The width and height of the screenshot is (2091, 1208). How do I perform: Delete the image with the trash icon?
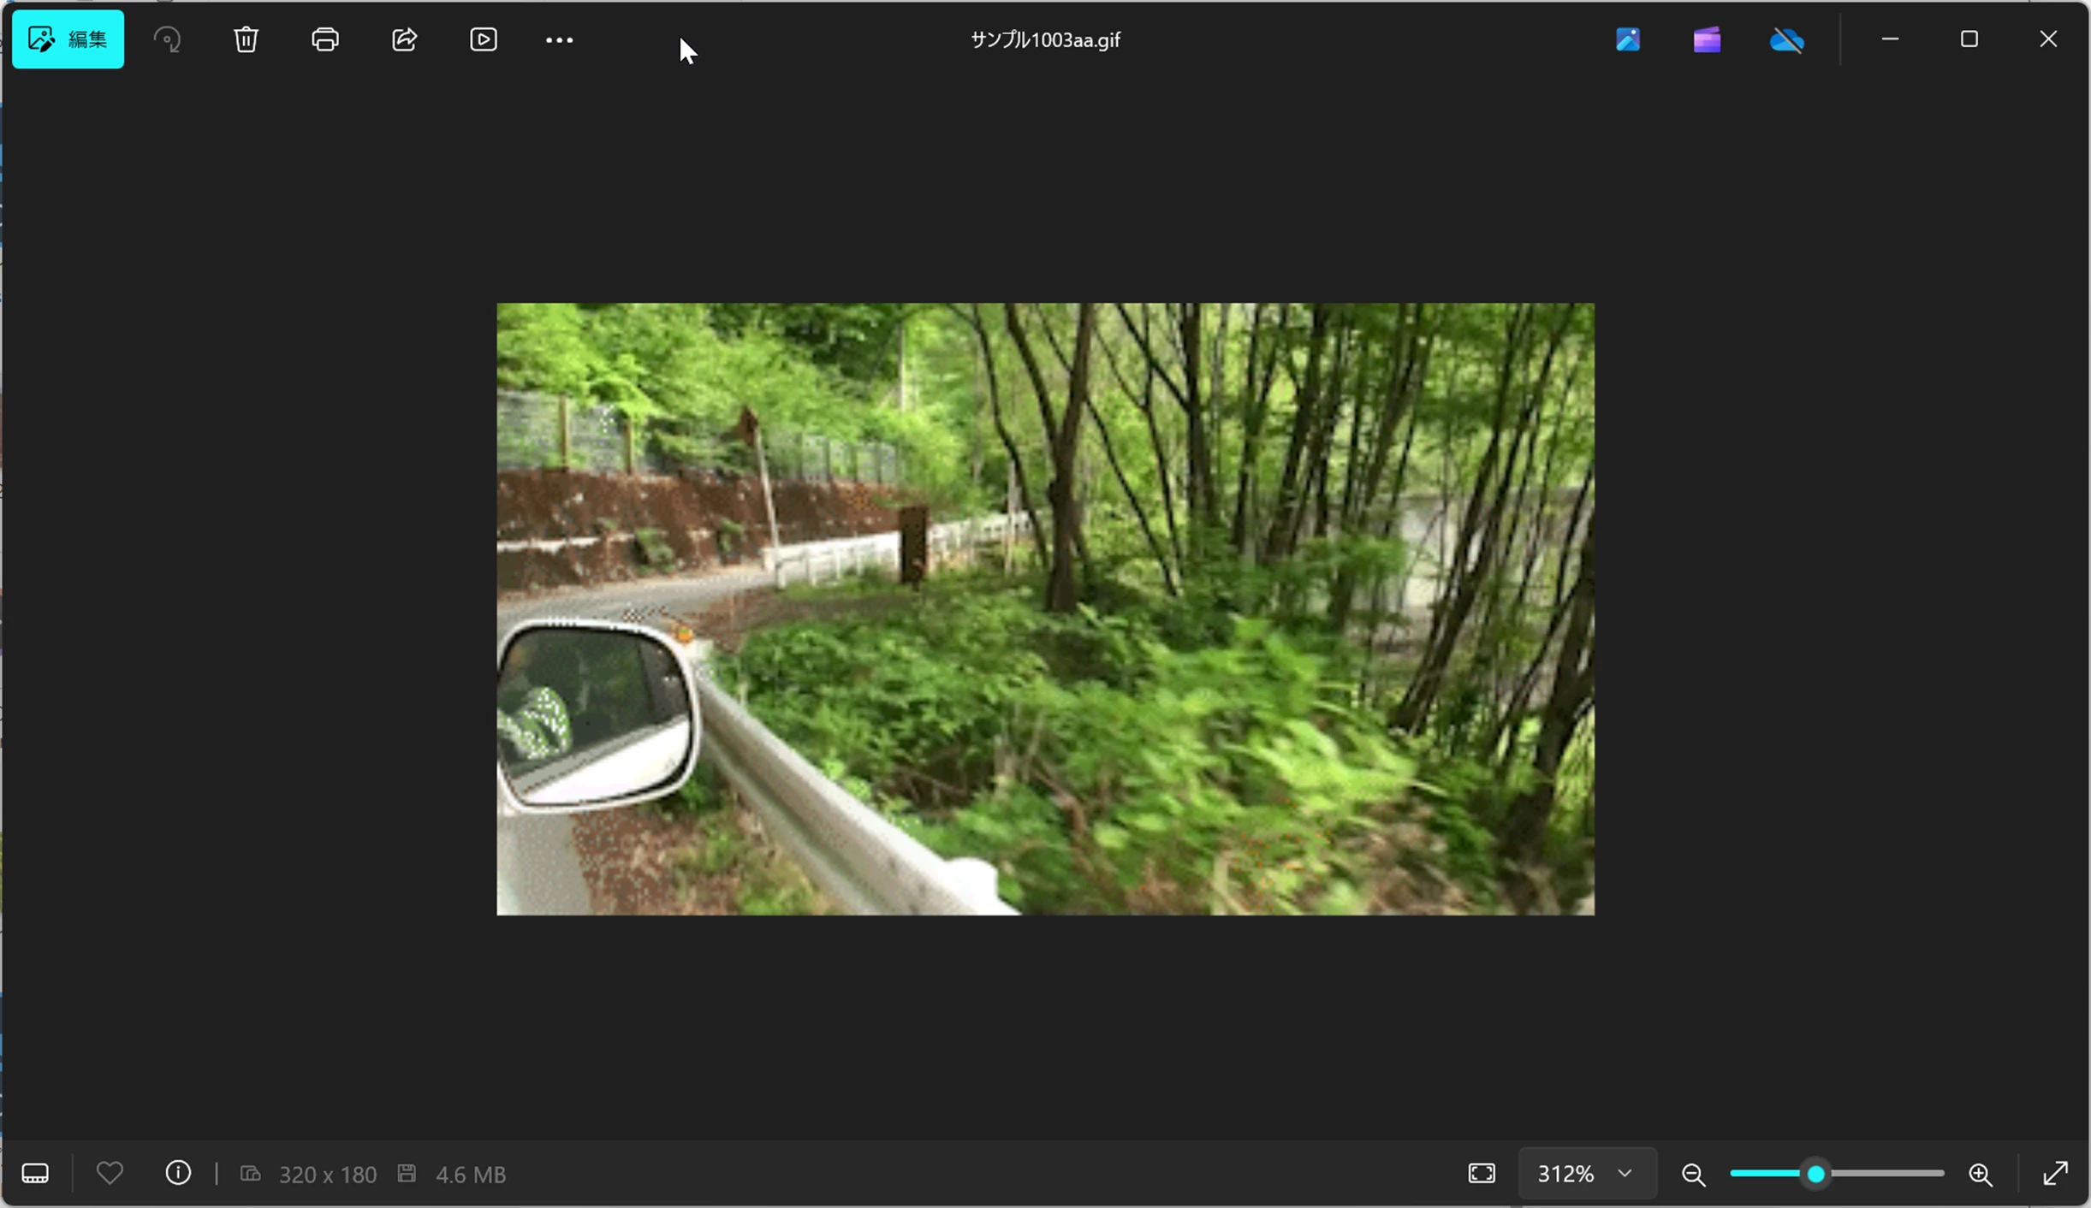click(x=246, y=39)
